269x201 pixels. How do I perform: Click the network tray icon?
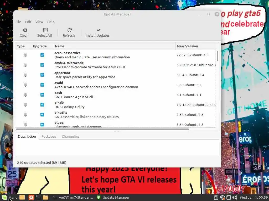[x=229, y=198]
